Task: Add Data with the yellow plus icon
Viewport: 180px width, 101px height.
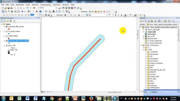Action: pyautogui.click(x=34, y=8)
